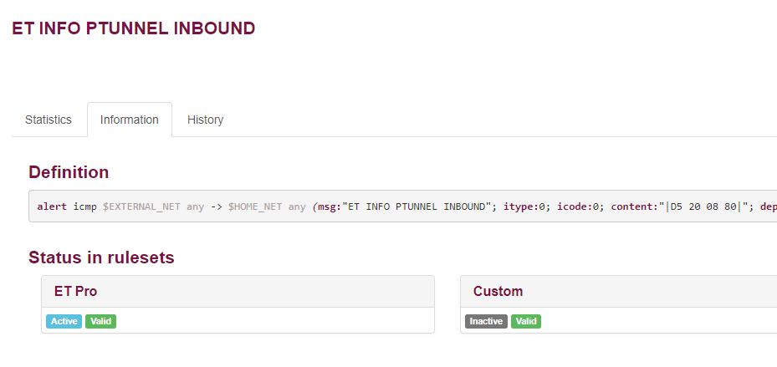Click the msg keyword in rule definition
Image resolution: width=777 pixels, height=367 pixels.
[x=327, y=206]
